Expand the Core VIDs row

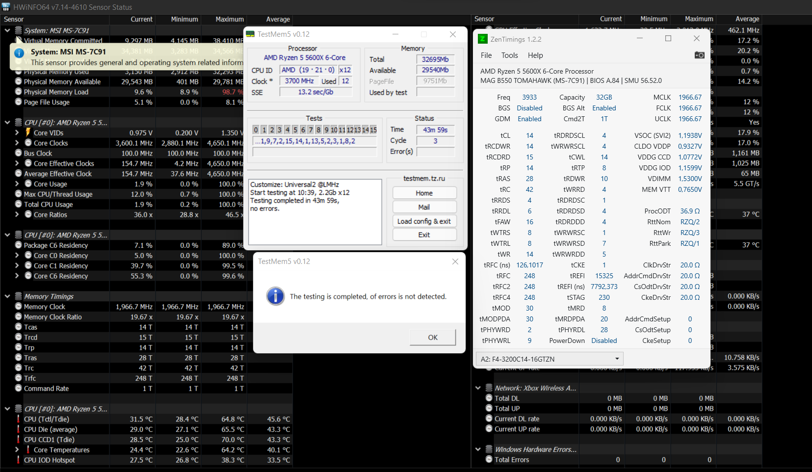click(17, 132)
